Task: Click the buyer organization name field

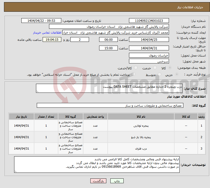Action: [x=109, y=26]
